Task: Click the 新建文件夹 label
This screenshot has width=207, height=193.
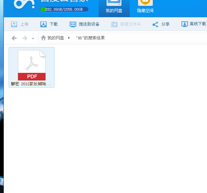Action: pyautogui.click(x=130, y=24)
